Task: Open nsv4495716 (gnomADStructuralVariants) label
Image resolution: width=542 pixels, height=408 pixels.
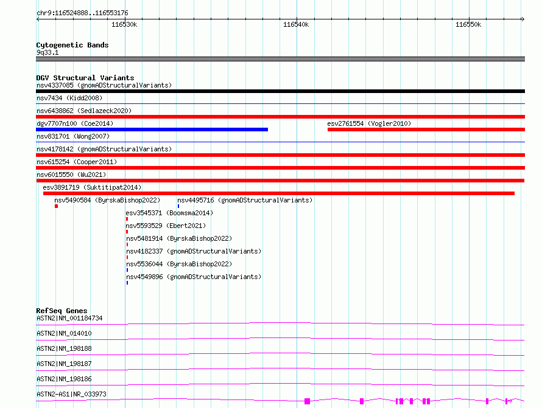Action: pos(245,200)
